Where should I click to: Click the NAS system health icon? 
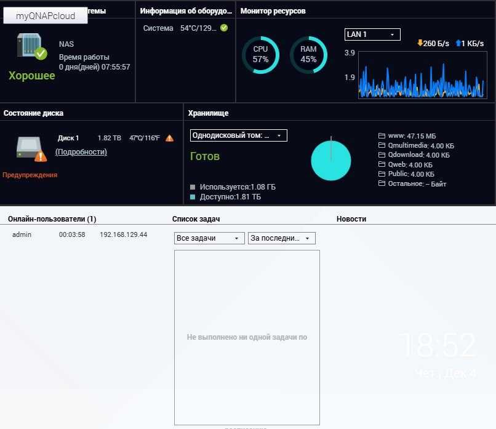[x=31, y=46]
